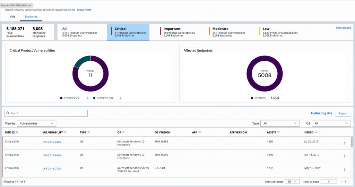Open the OS filter dropdown
Screen dimensions: 355x187
click(x=331, y=123)
